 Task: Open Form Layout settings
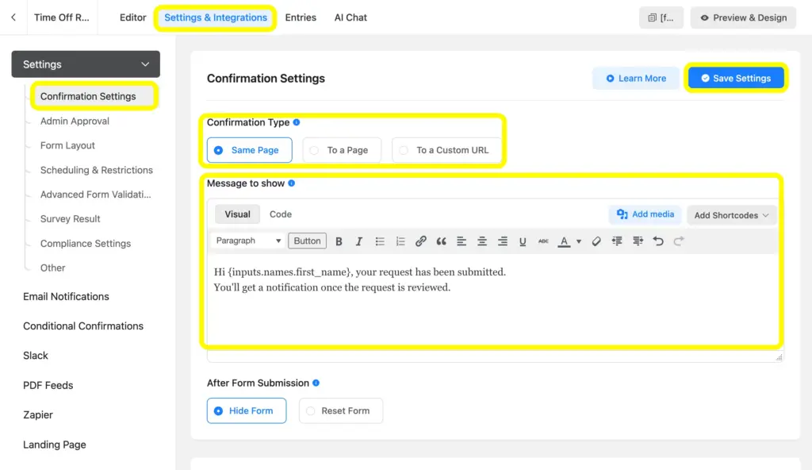pos(67,145)
